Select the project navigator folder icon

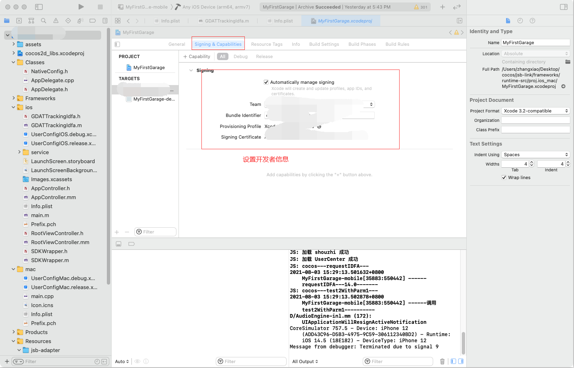click(x=7, y=20)
